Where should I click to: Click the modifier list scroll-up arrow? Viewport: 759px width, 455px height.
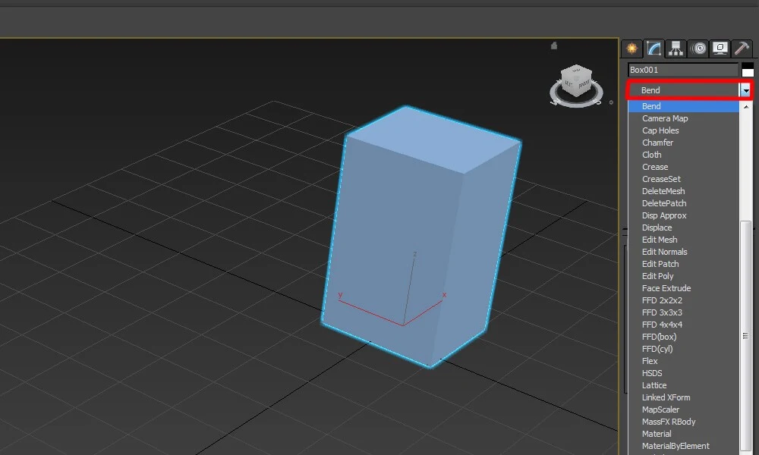tap(746, 106)
